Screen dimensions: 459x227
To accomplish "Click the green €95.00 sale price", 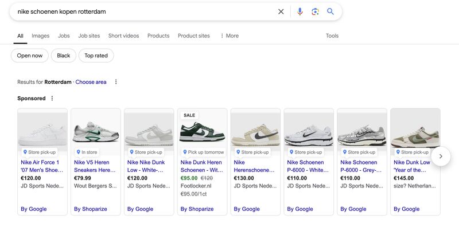I will point(189,178).
